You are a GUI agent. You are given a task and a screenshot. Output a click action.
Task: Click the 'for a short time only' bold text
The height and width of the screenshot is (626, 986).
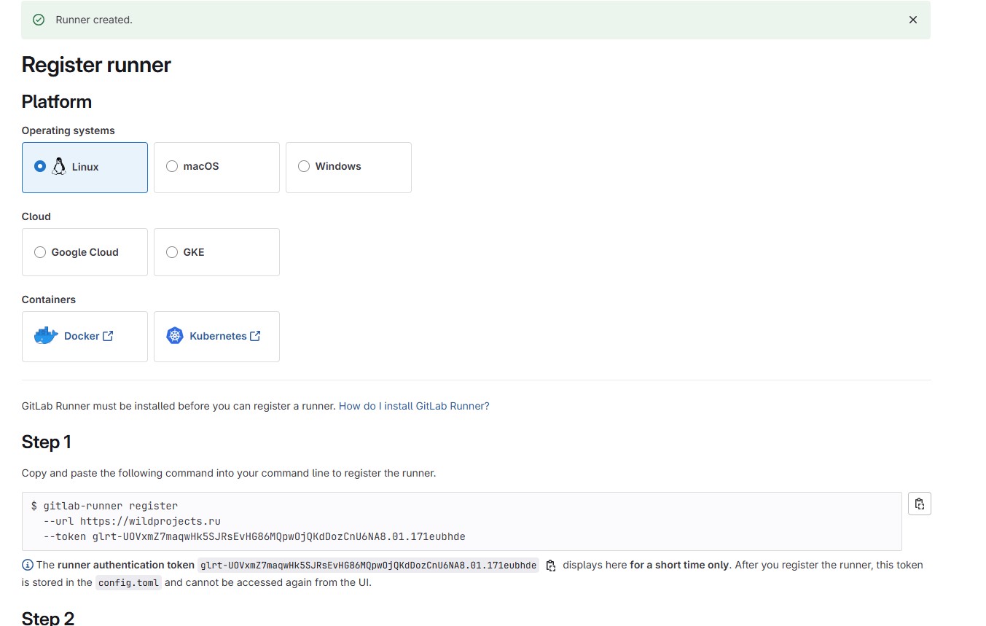coord(679,565)
